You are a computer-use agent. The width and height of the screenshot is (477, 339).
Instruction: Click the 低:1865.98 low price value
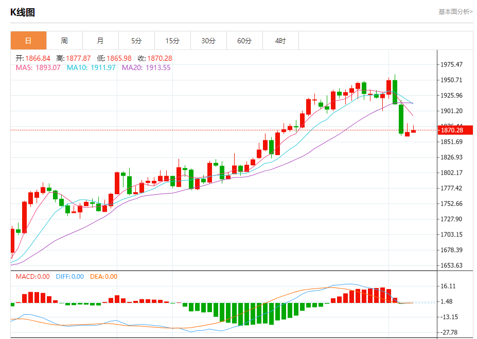pos(114,58)
